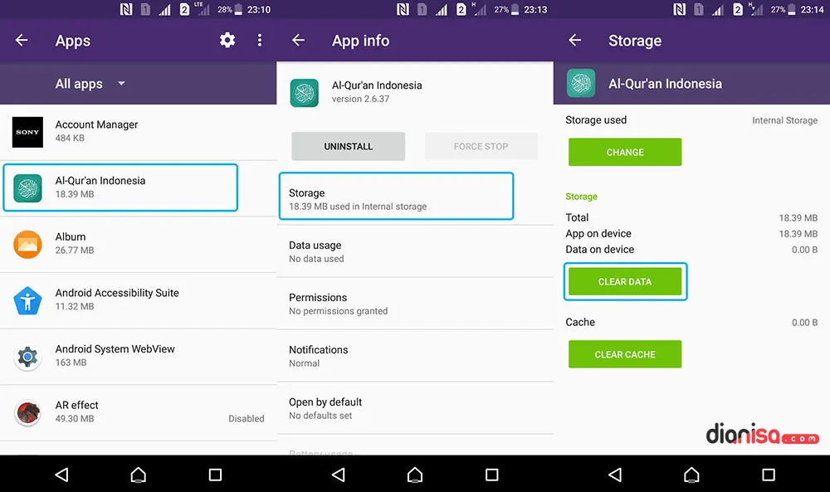The height and width of the screenshot is (492, 830).
Task: Select the Album app icon
Action: [27, 244]
